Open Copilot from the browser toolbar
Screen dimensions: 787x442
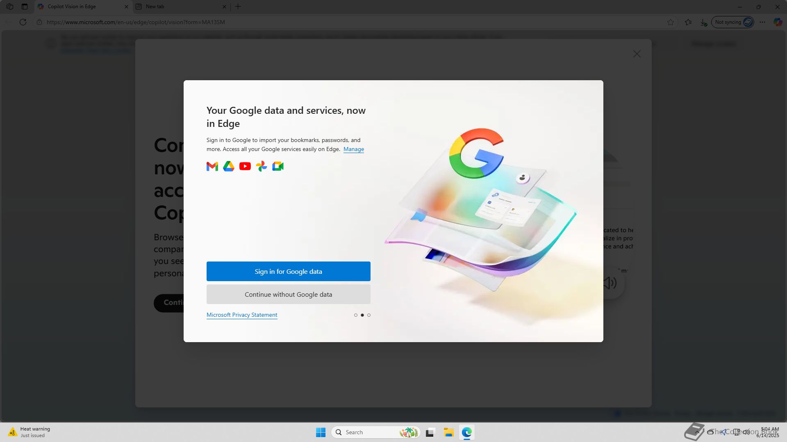click(x=778, y=22)
